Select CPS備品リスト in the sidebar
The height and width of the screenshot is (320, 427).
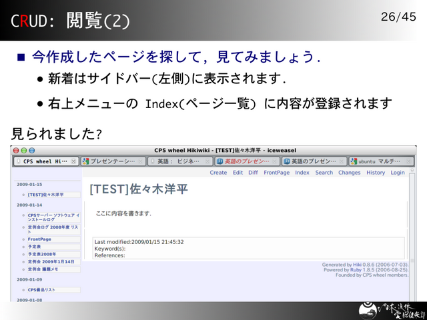43,290
